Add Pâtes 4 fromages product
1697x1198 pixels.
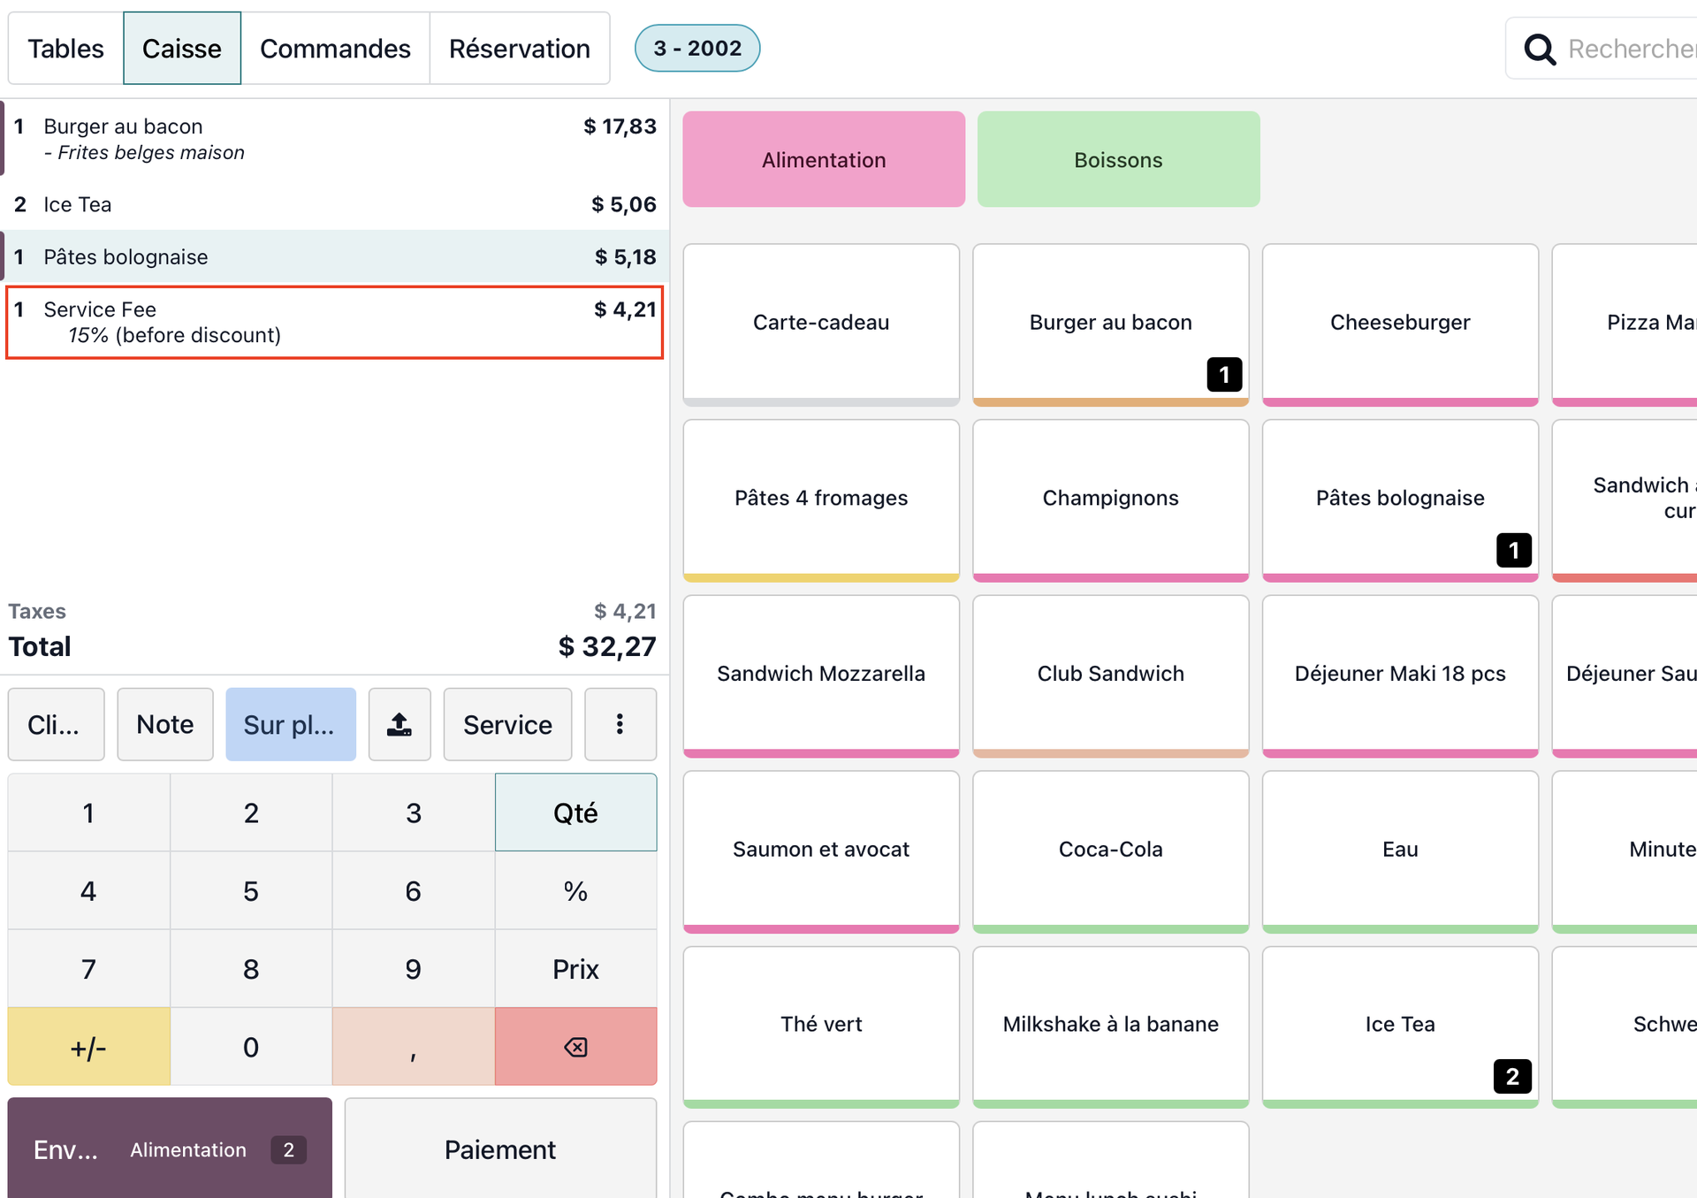click(x=821, y=500)
